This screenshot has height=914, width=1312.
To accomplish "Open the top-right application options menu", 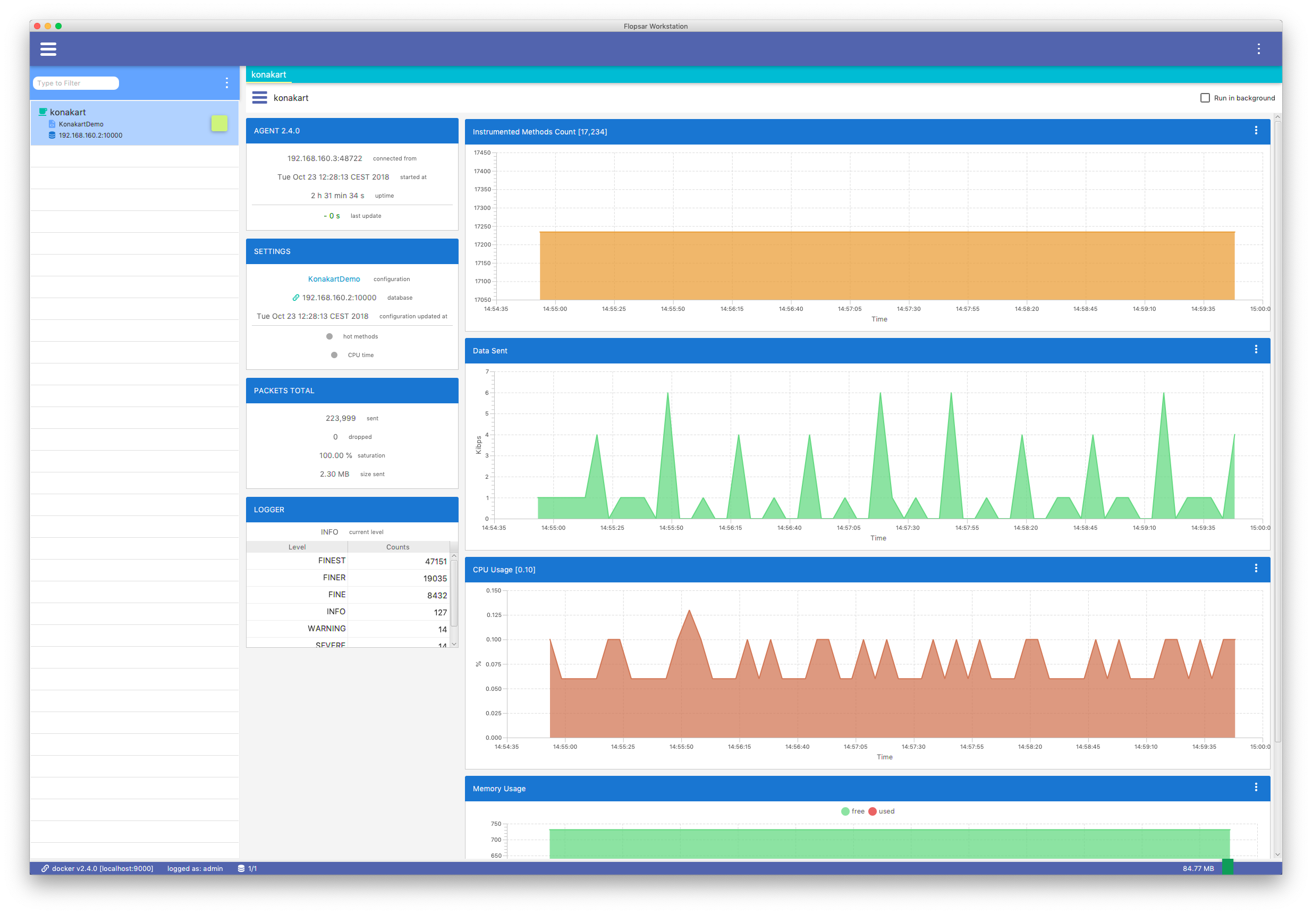I will (x=1258, y=49).
